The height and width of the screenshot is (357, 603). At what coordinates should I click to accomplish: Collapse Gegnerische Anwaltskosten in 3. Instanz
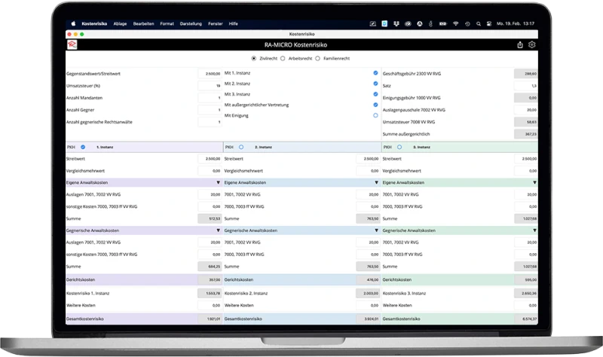point(534,230)
